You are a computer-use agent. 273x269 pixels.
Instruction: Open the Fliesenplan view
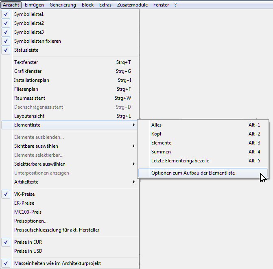26,89
